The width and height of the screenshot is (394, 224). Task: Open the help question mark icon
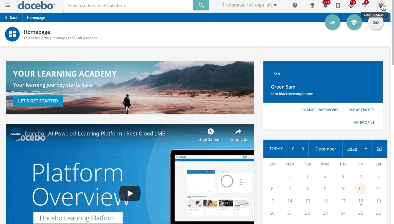(x=295, y=5)
